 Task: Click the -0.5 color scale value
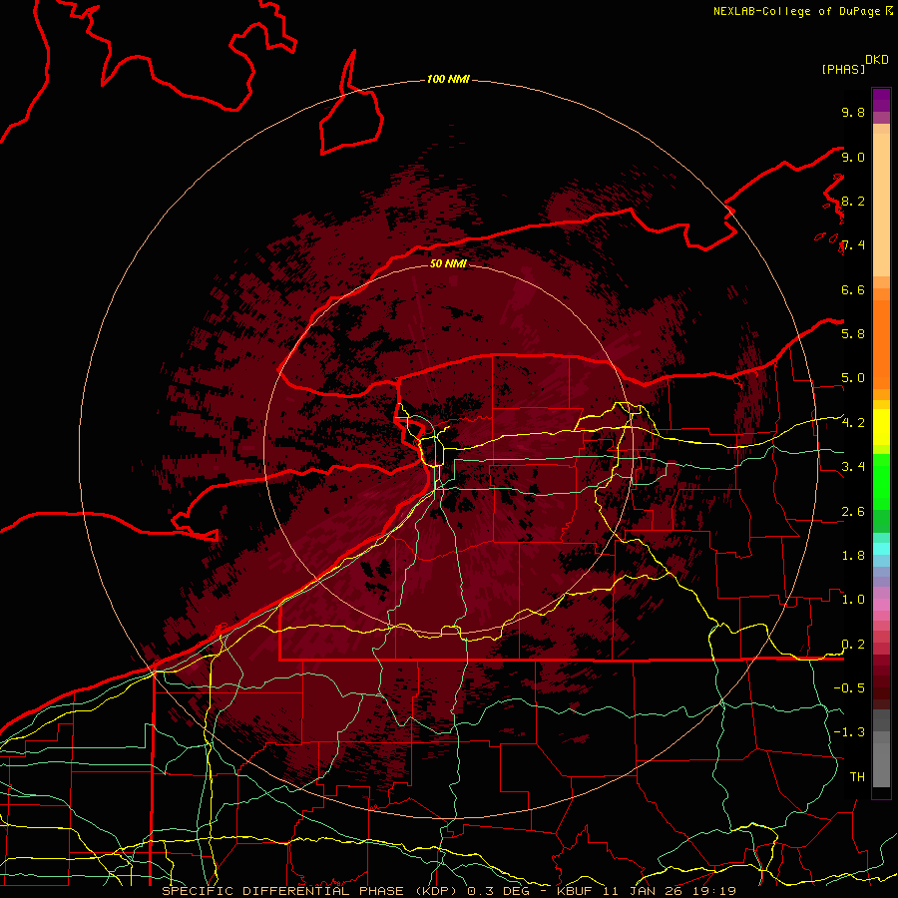[x=849, y=688]
